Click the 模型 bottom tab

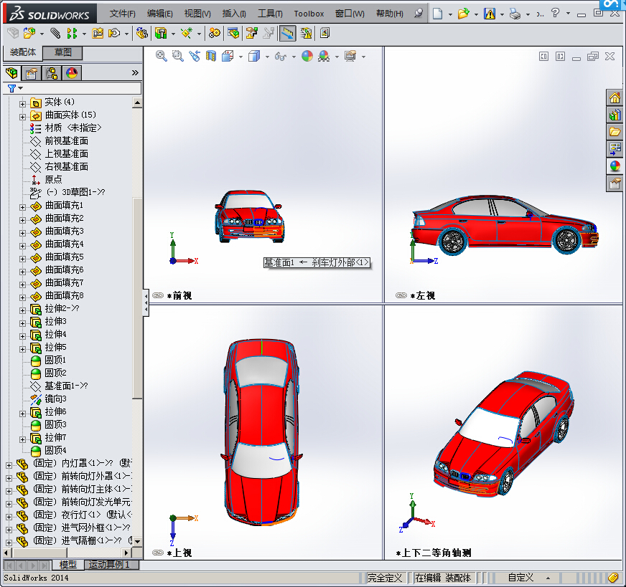click(x=68, y=565)
